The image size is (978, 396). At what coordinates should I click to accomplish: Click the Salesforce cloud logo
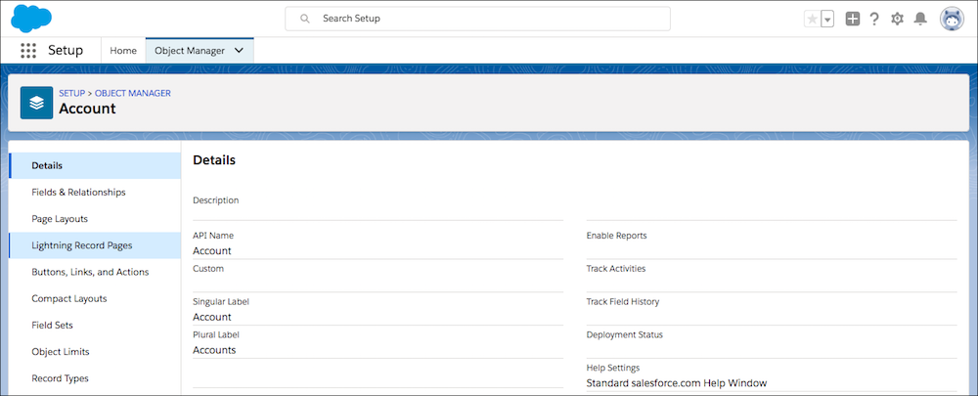click(31, 18)
